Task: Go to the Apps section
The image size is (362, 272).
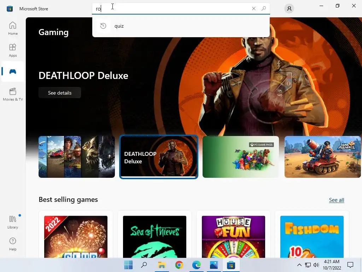Action: (x=13, y=50)
